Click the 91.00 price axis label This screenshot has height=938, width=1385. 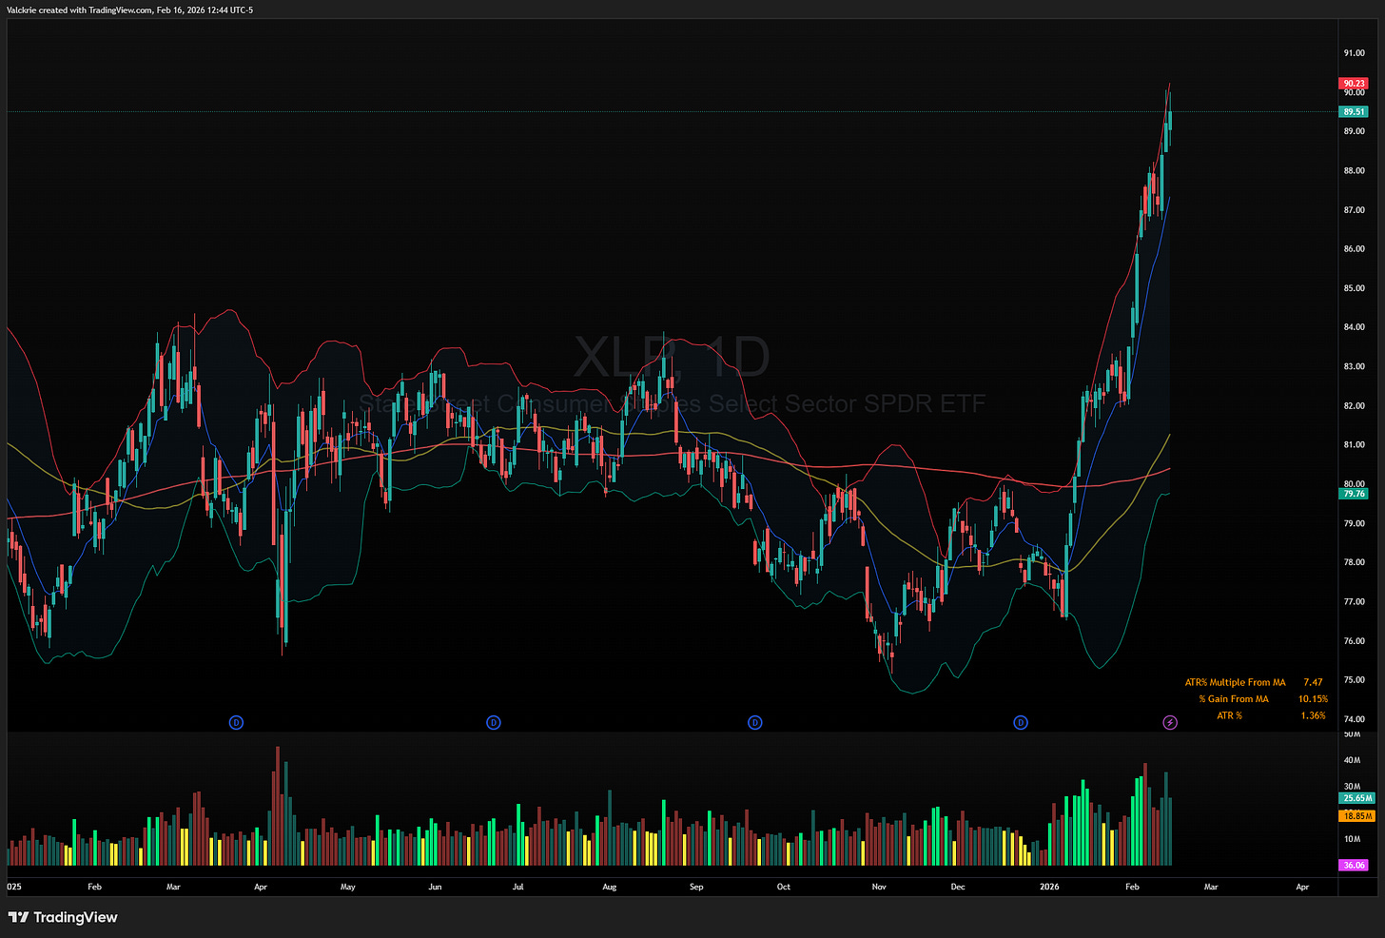click(1354, 53)
